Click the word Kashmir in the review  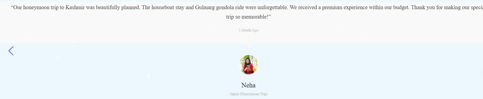[x=75, y=7]
